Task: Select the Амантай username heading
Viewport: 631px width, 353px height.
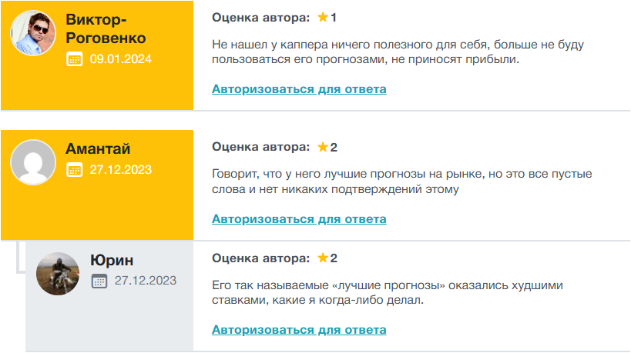Action: pos(98,149)
